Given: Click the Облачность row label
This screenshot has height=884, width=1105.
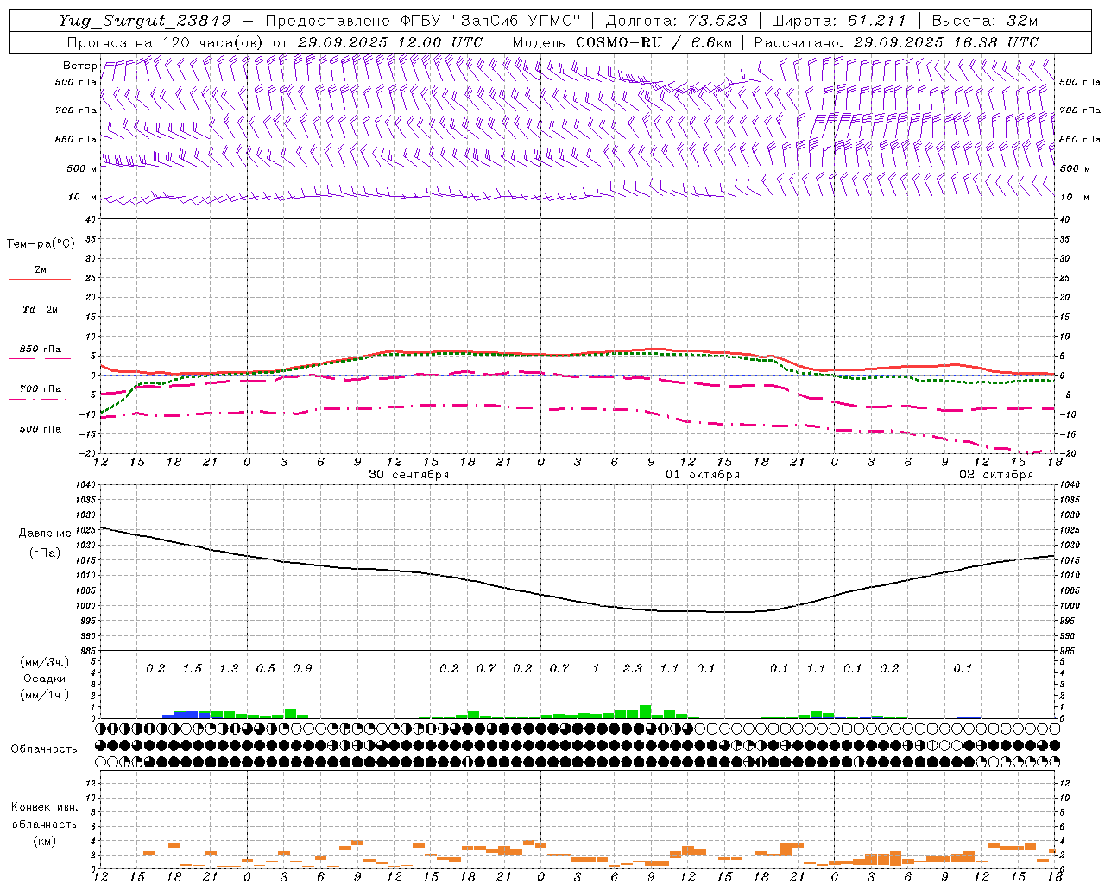Looking at the screenshot, I should coord(44,749).
